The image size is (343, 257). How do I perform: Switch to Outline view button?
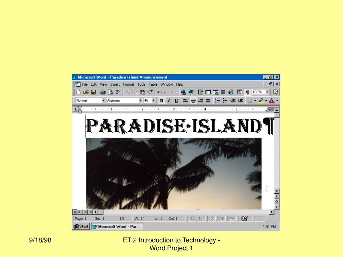pos(90,212)
